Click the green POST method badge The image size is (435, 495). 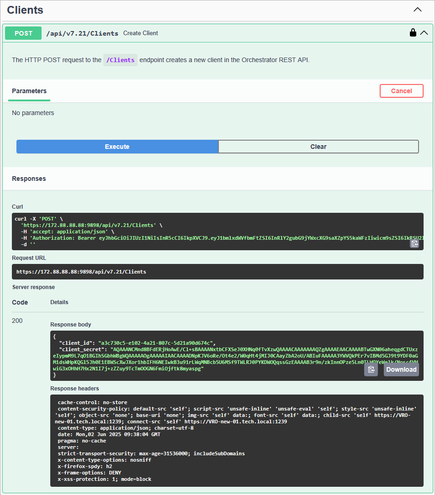click(x=23, y=33)
